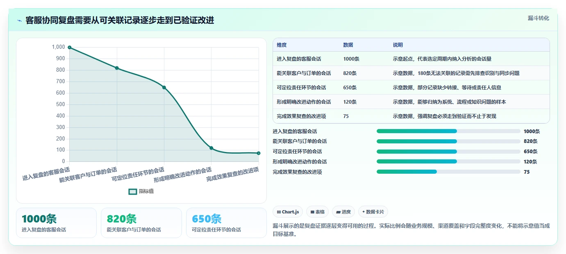Select the 进度 chip
Screen dimensions: 566x254
click(343, 212)
